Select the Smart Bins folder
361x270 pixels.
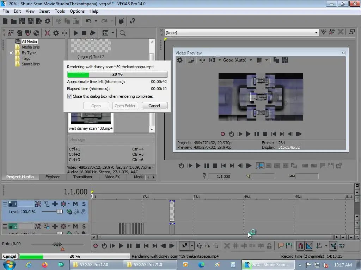point(31,64)
